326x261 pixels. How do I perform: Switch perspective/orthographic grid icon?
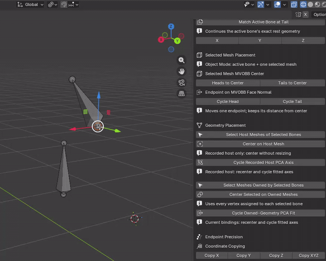(182, 94)
